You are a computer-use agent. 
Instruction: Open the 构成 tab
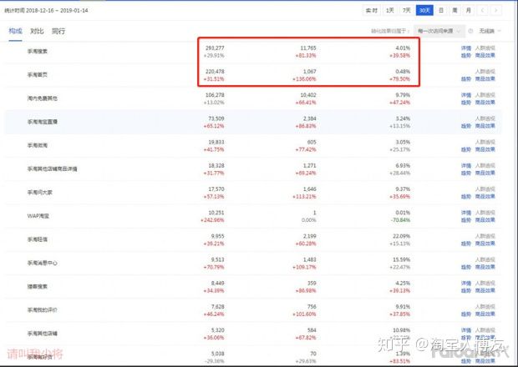(x=15, y=31)
